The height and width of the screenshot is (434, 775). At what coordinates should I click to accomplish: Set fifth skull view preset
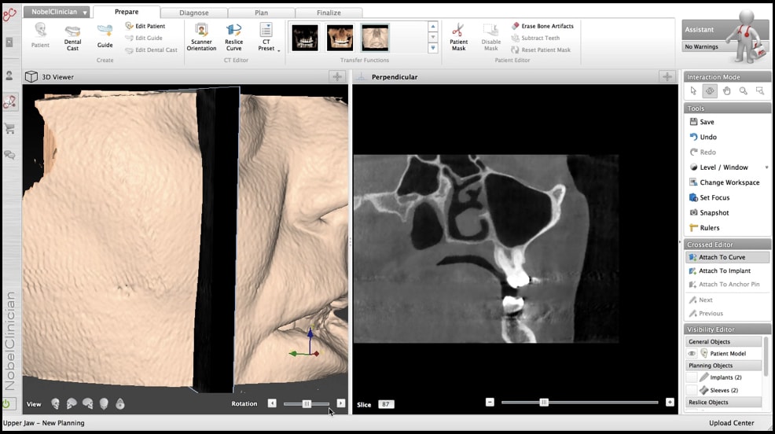120,404
